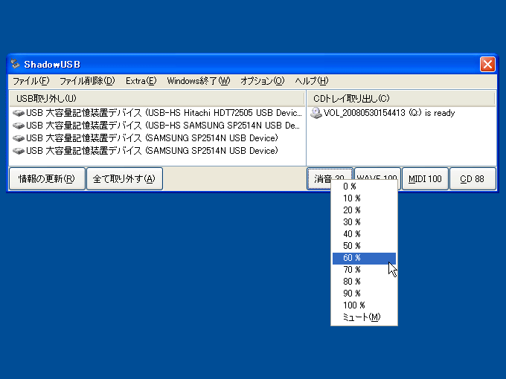The image size is (506, 379).
Task: Select VOL_20080530154413 (Q:) is ready entry
Action: click(x=382, y=113)
